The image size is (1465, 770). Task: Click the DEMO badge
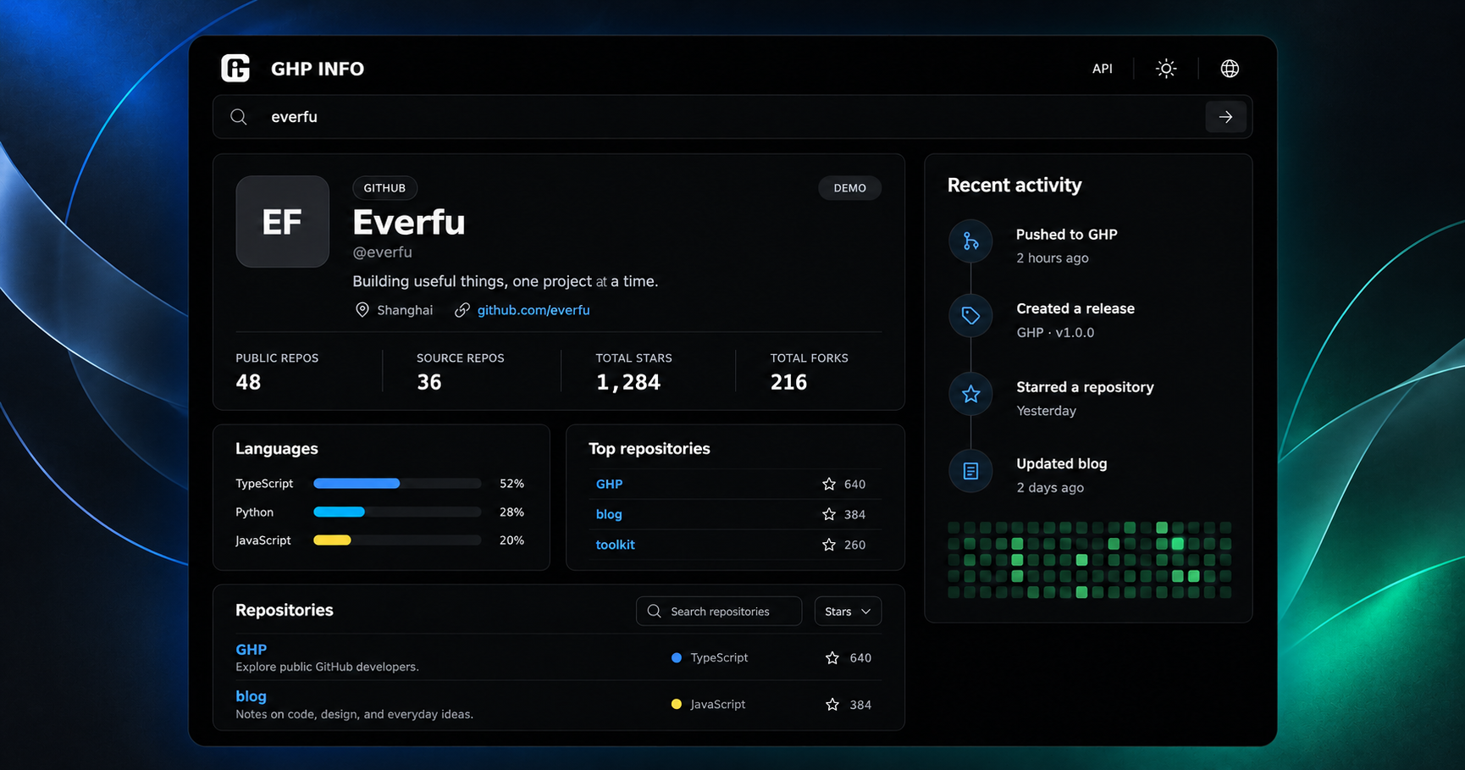(x=849, y=188)
